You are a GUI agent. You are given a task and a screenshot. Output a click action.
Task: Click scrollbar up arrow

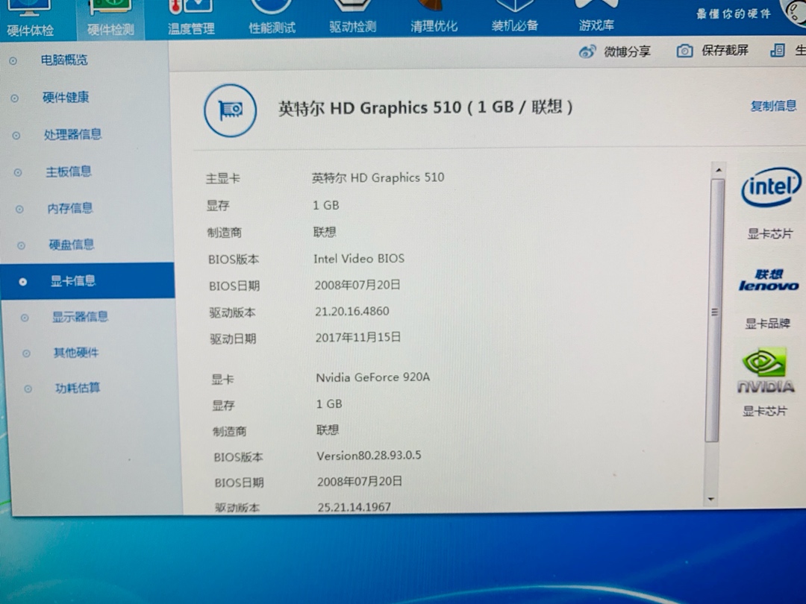coord(719,170)
